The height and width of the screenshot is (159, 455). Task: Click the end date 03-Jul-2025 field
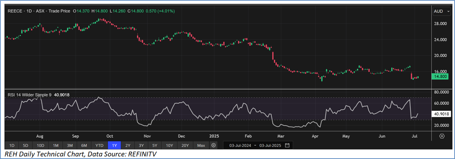[x=271, y=145]
